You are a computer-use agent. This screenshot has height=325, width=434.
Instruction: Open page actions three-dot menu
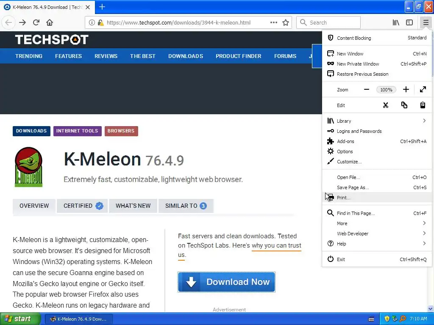coord(274,22)
